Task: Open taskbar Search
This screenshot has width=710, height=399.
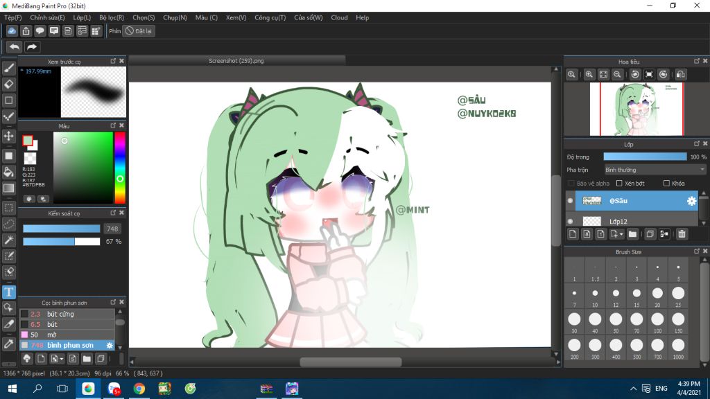Action: (x=37, y=389)
